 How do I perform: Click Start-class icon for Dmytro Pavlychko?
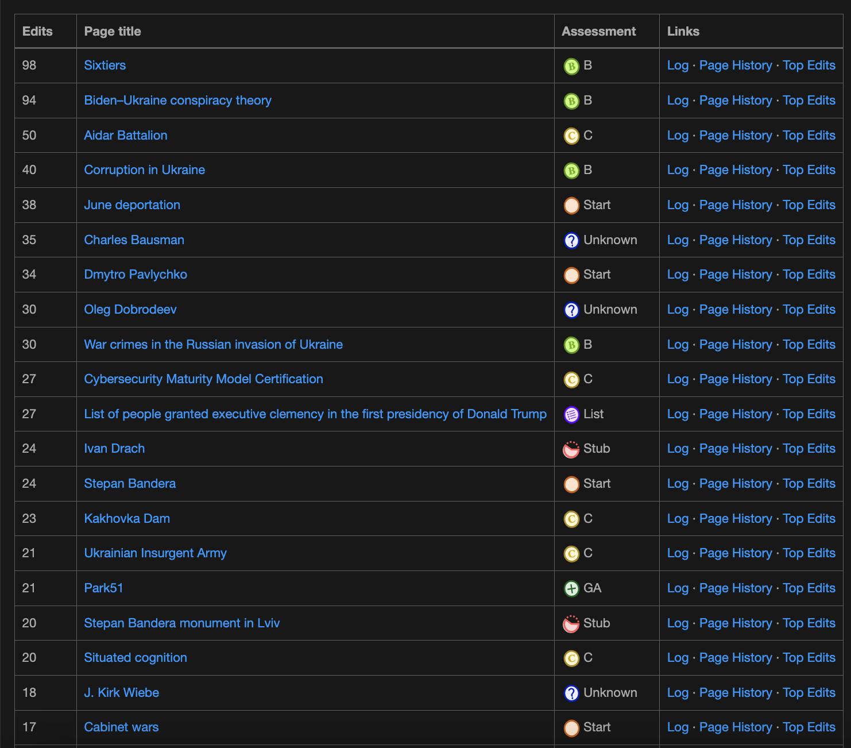tap(571, 275)
